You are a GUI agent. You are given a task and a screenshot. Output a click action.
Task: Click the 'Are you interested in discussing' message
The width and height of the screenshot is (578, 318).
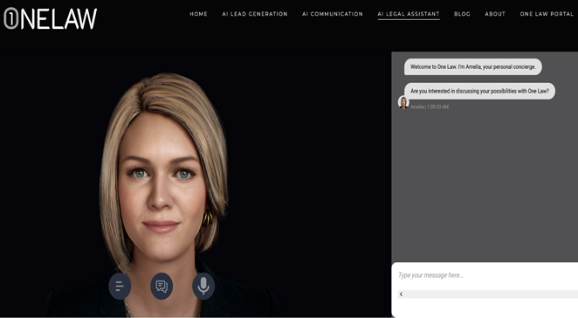(x=479, y=91)
